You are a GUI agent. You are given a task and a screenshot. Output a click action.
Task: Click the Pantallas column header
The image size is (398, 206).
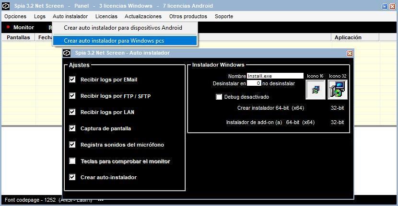18,37
